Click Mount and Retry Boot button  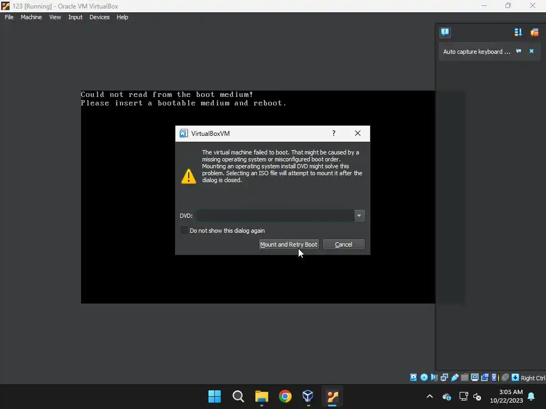288,244
